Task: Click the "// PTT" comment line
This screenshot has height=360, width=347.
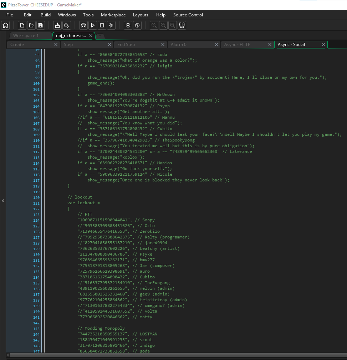Action: pos(85,214)
